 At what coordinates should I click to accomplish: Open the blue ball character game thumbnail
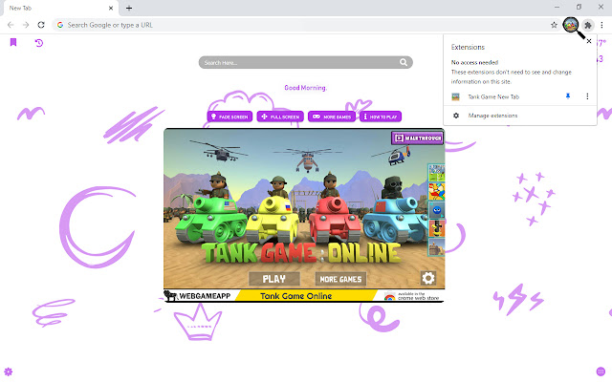coord(436,210)
